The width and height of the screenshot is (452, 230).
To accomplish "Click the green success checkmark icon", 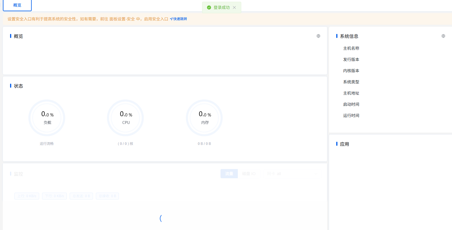I will tap(209, 7).
